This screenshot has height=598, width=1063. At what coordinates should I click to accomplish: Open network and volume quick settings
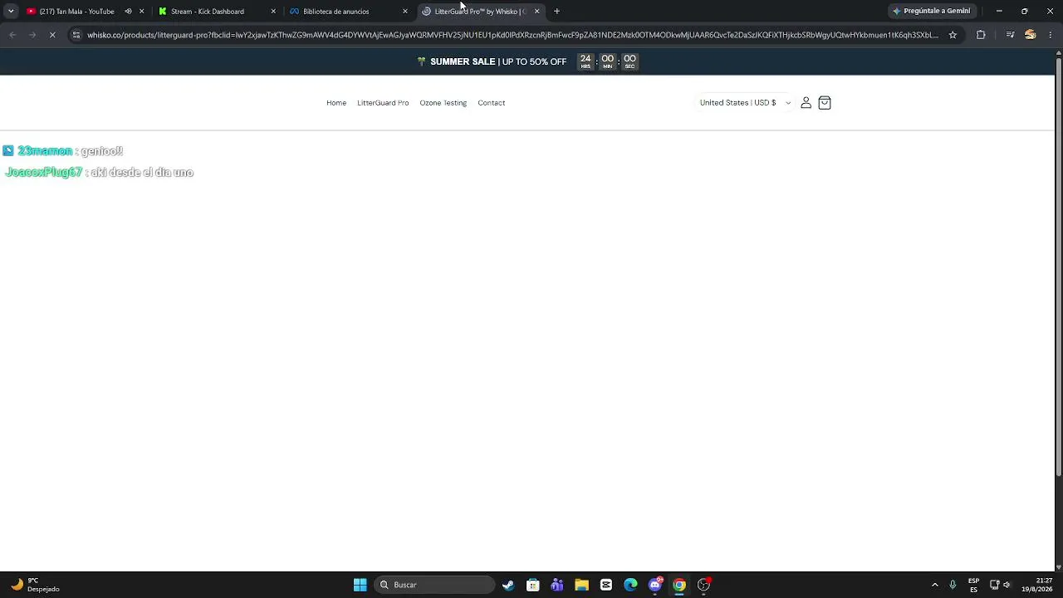pyautogui.click(x=1001, y=585)
